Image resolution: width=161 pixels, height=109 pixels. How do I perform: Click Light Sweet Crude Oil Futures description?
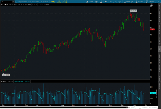click(33, 2)
